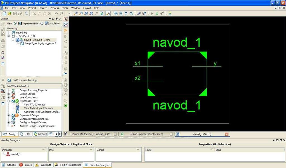Select basys2_popis_signal_pin.ucf in hierarchy

pyautogui.click(x=40, y=43)
